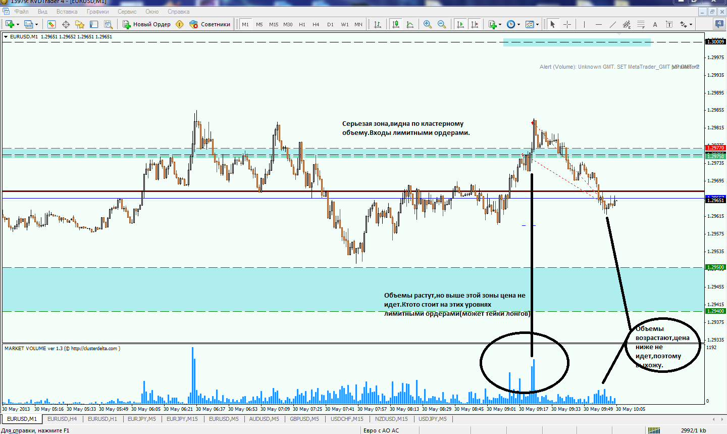Toggle the Auto Scroll chart icon
727x434 pixels.
(460, 24)
